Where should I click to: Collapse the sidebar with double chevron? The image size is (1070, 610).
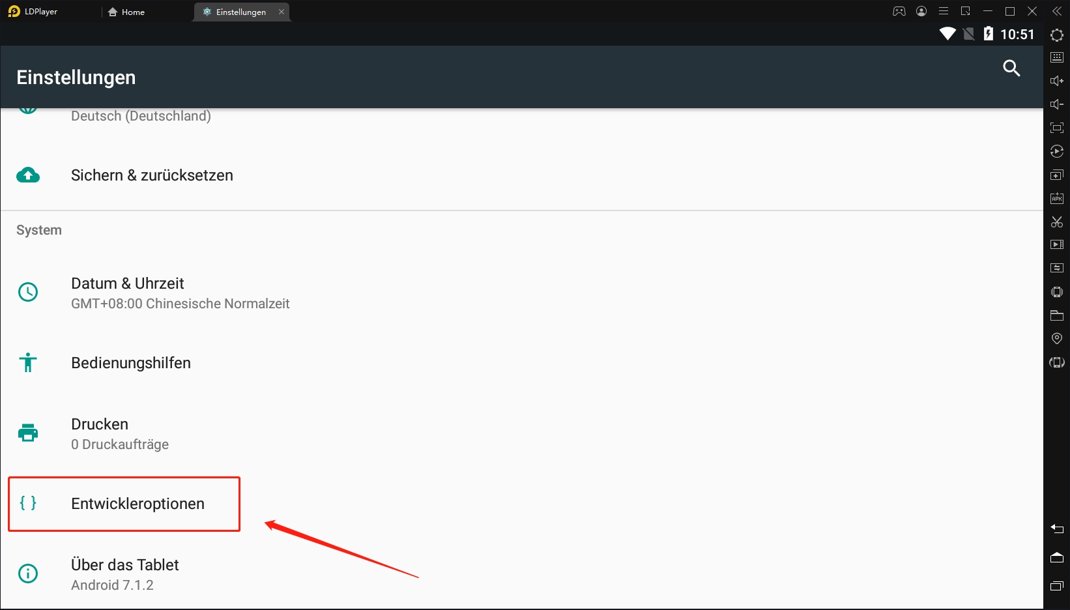[1057, 11]
